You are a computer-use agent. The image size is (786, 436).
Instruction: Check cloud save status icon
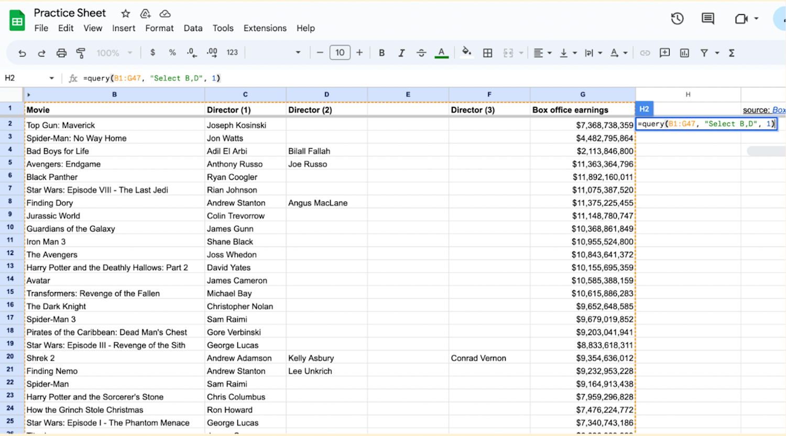tap(165, 14)
